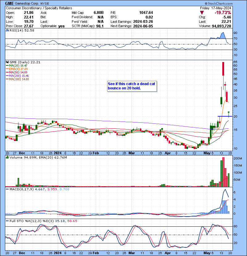Click the Next Earnings date 2024-06-05

point(143,26)
